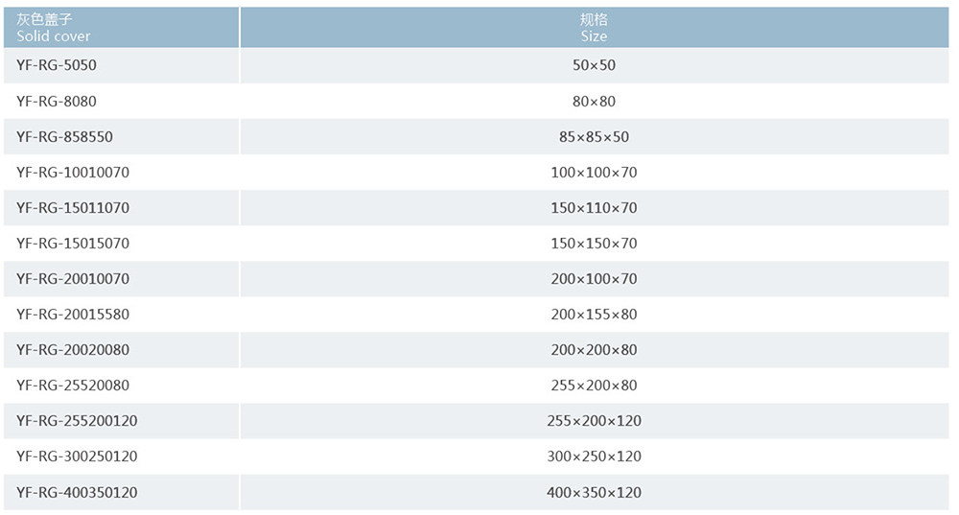Click model YF-RG-15011070
Image resolution: width=959 pixels, height=515 pixels.
tap(121, 207)
